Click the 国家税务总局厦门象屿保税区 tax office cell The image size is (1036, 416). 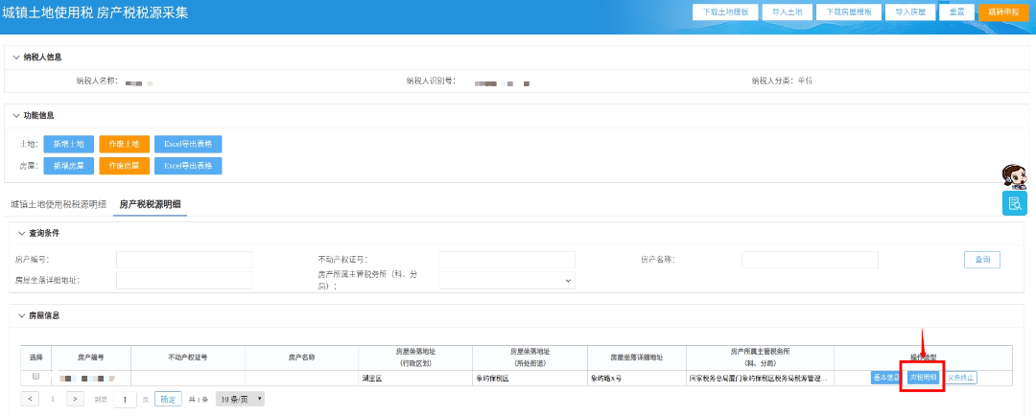[x=760, y=379]
